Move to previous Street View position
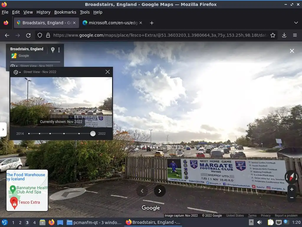Screen dimensions: 302x227 (x=142, y=191)
